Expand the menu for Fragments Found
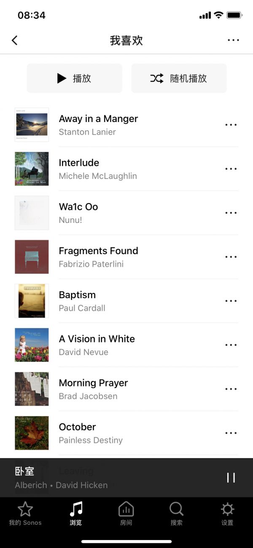The width and height of the screenshot is (253, 548). tap(231, 257)
